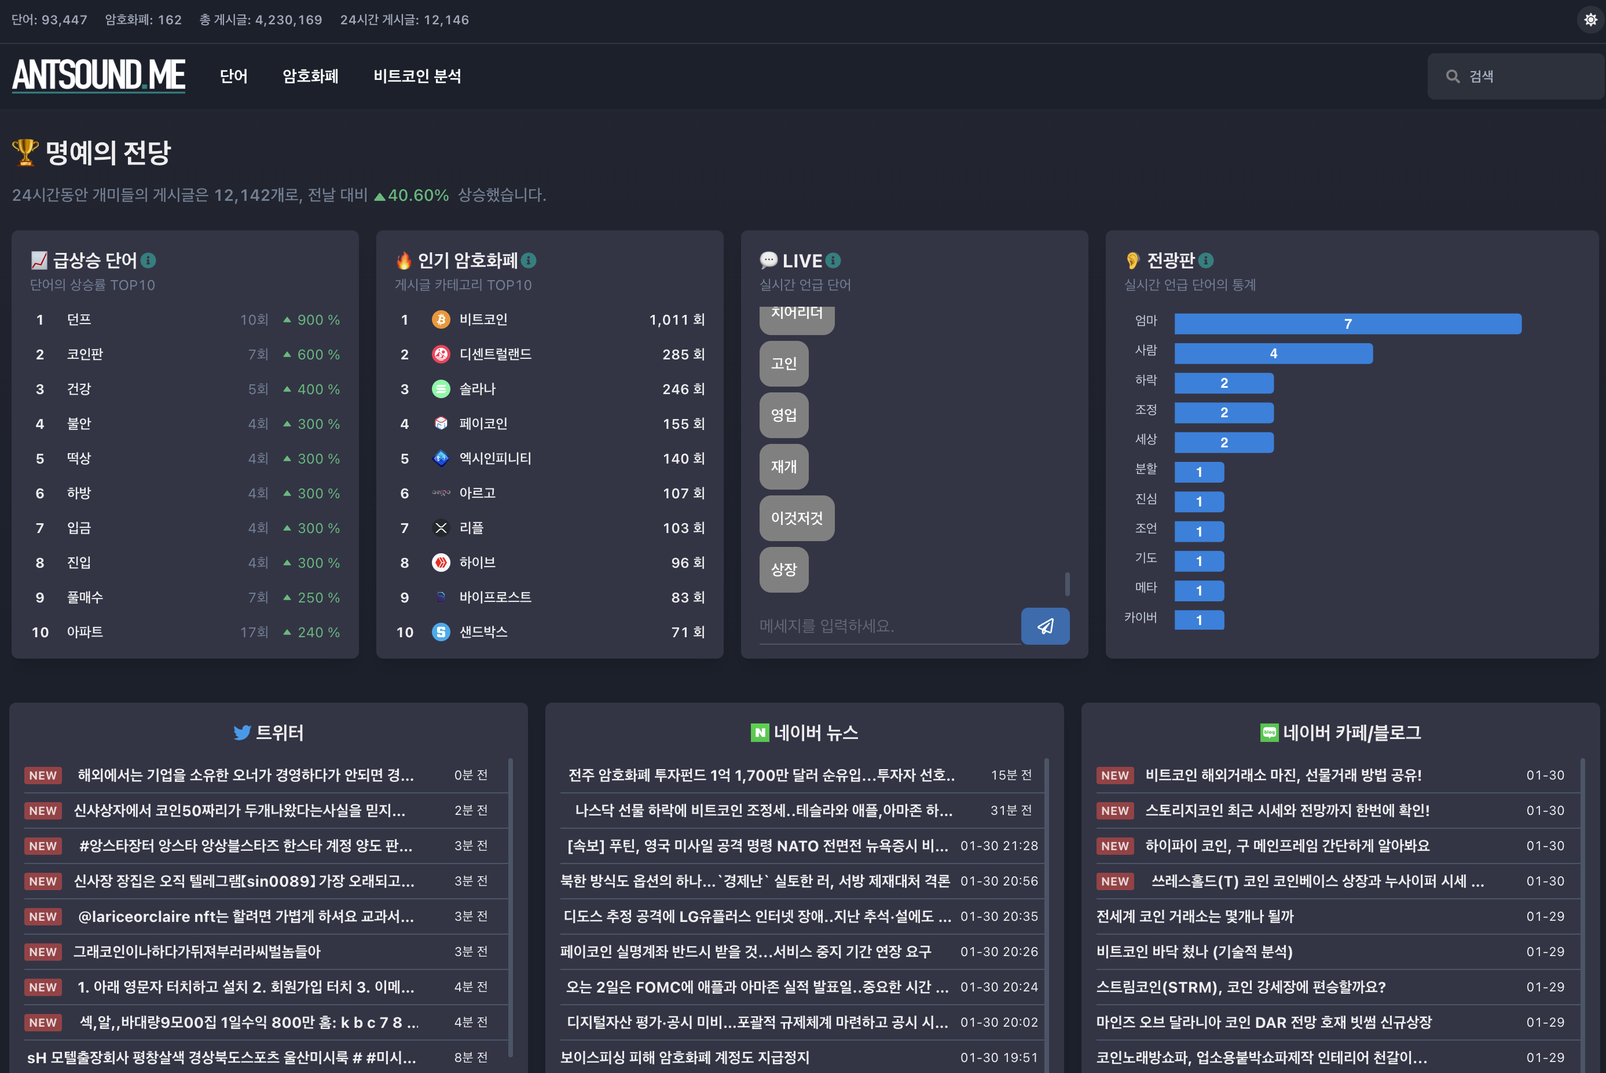This screenshot has width=1606, height=1073.
Task: Click the Naver blog icon
Action: click(1269, 733)
